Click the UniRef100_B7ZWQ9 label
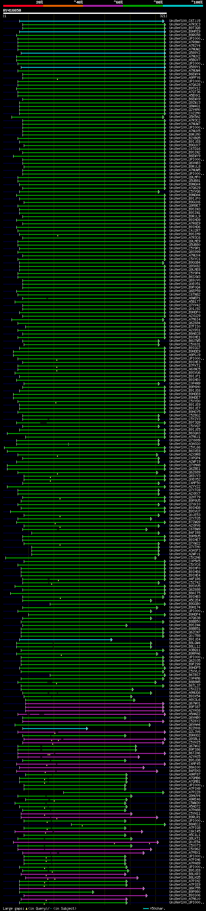Image resolution: width=206 pixels, height=911 pixels. [185, 522]
